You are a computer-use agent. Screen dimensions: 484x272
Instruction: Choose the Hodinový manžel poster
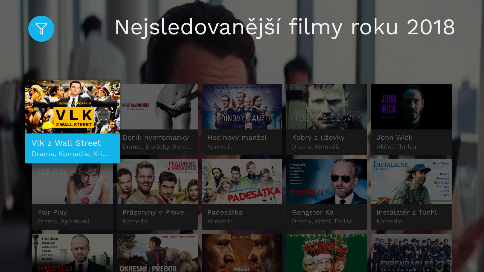[x=242, y=107]
